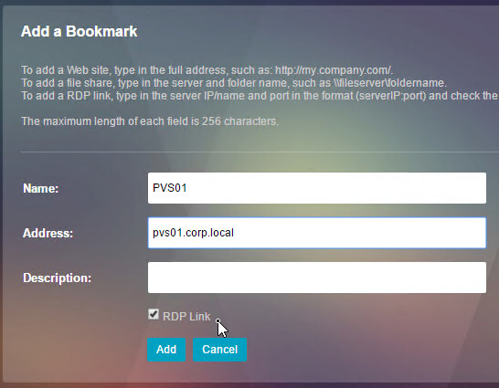Place cursor on PVS01 text in Name
This screenshot has width=499, height=388.
pos(170,188)
